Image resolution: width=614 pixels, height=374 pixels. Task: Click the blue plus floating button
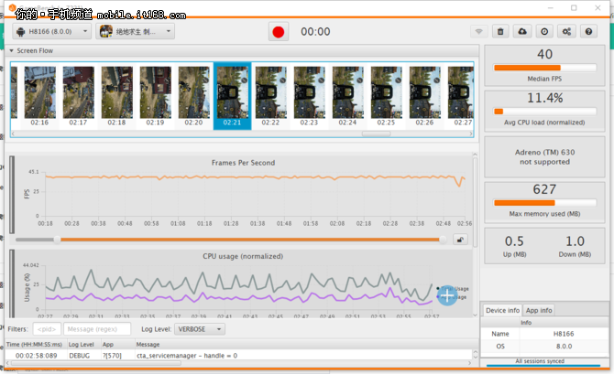click(x=446, y=294)
